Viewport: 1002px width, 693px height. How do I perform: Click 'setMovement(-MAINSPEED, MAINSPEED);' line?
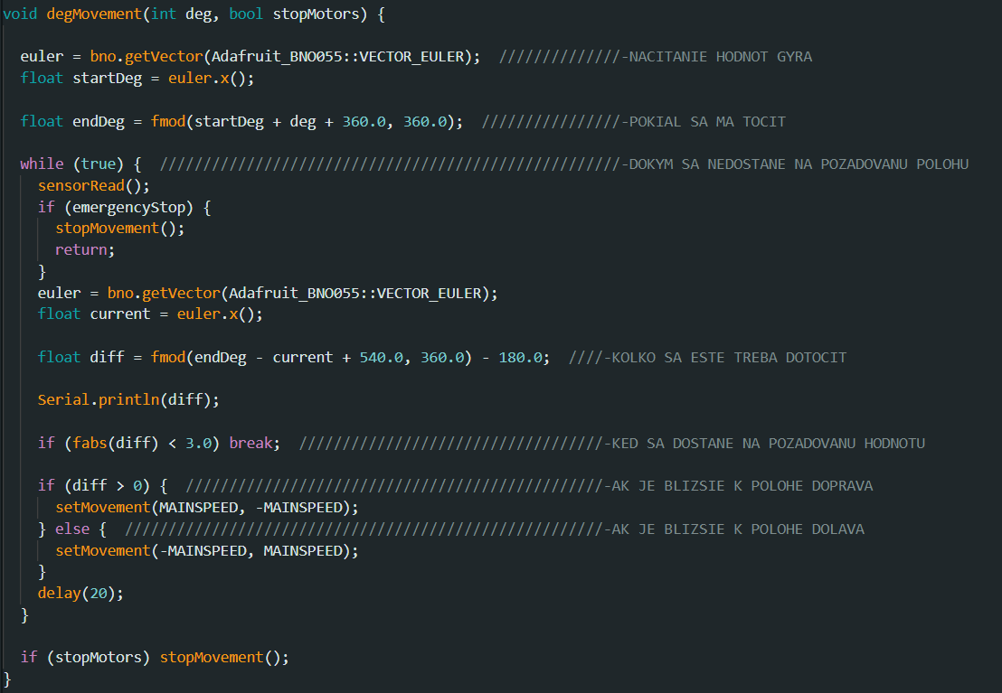coord(207,550)
